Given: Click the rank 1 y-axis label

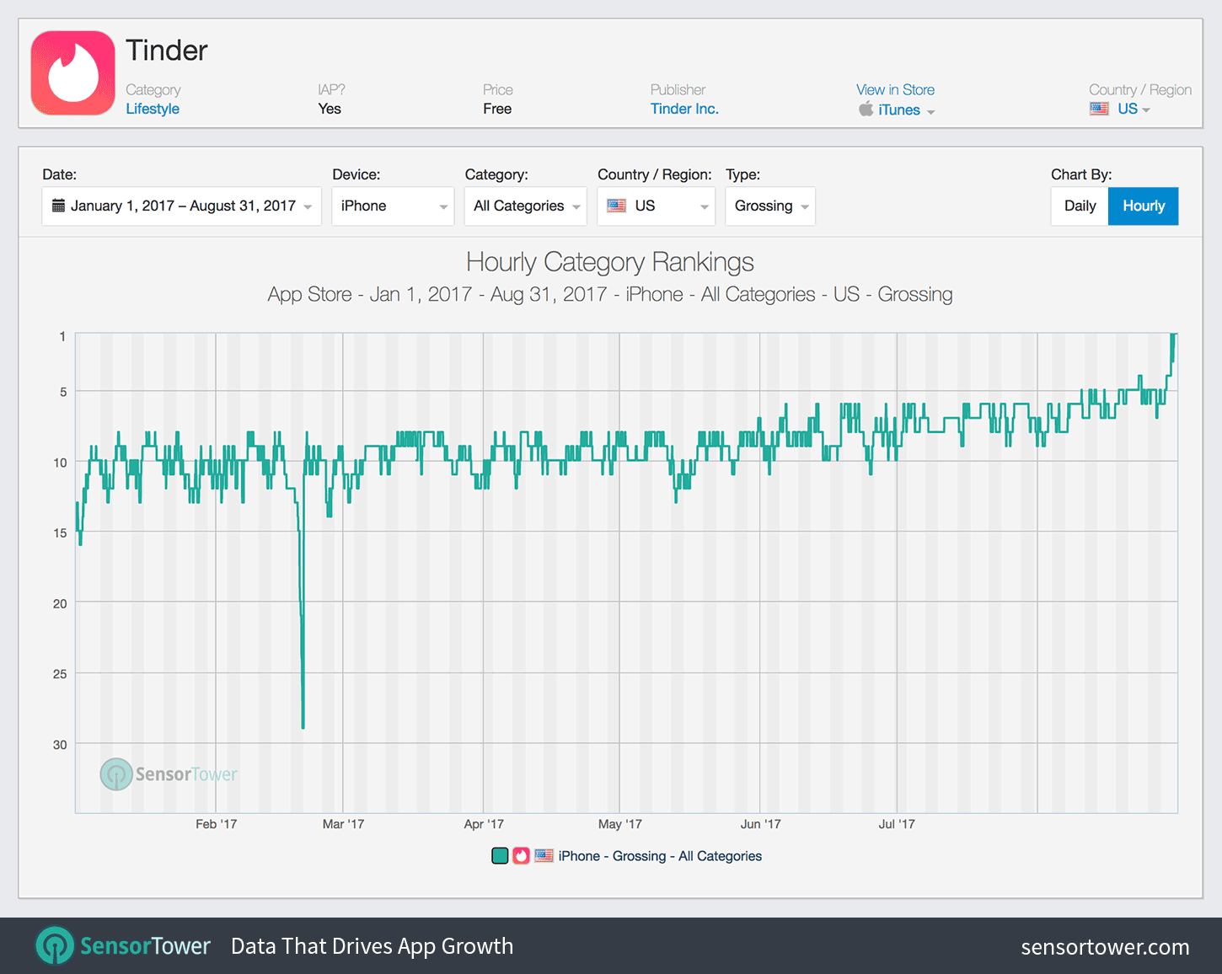Looking at the screenshot, I should (x=62, y=336).
